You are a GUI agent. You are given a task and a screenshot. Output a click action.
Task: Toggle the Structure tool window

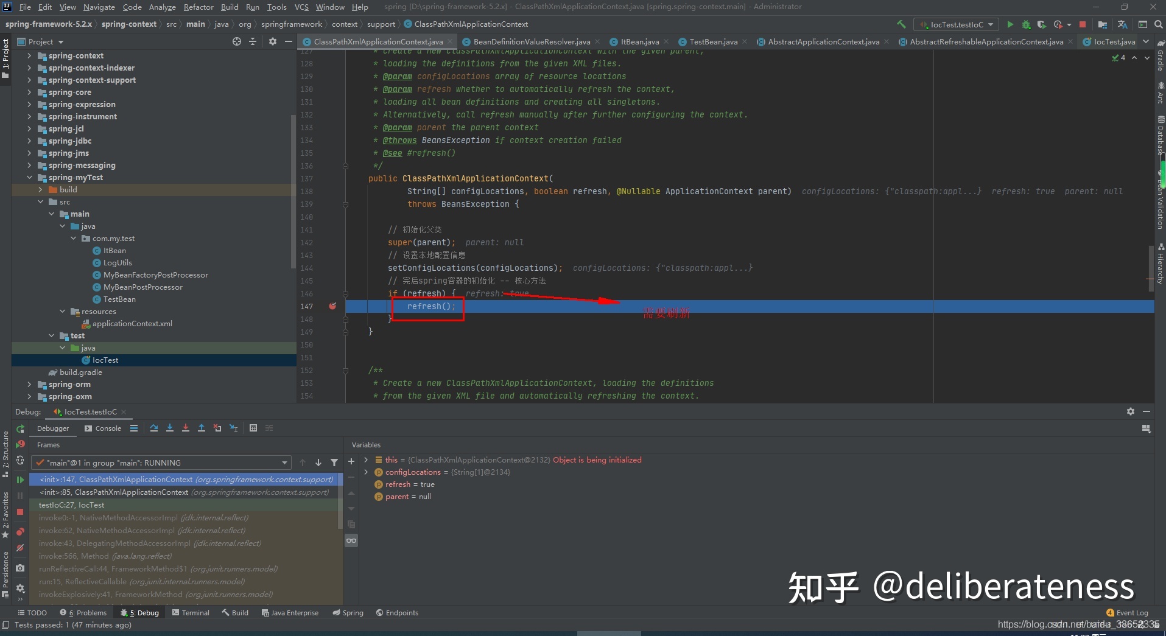5,453
